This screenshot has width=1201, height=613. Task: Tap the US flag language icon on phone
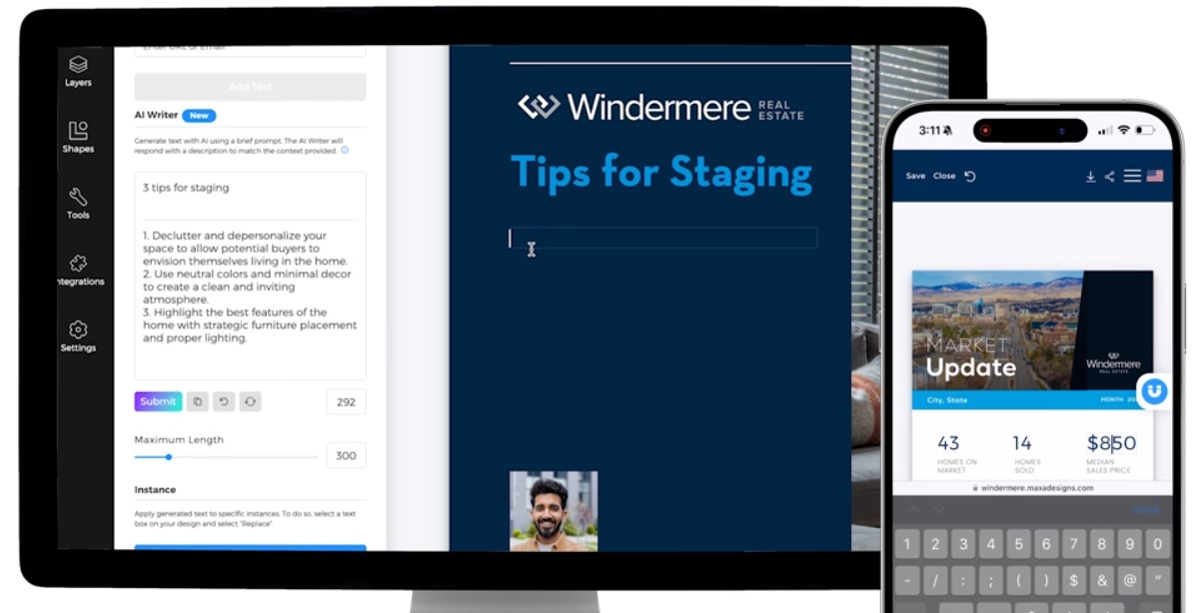[x=1155, y=176]
